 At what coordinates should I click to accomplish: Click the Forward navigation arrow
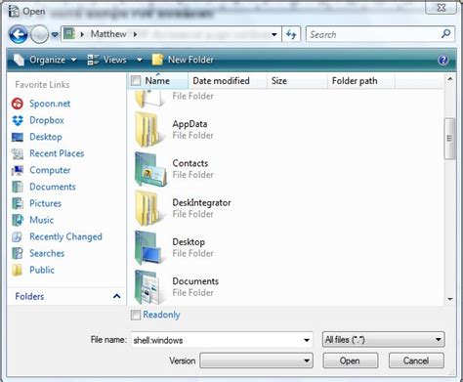click(x=39, y=34)
